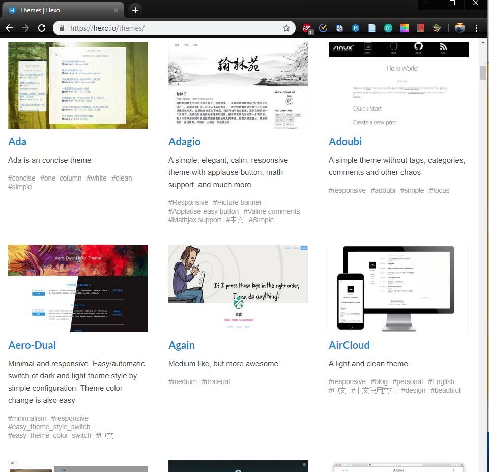This screenshot has height=472, width=489.
Task: Open the Aero-Dual theme title link
Action: pos(32,345)
